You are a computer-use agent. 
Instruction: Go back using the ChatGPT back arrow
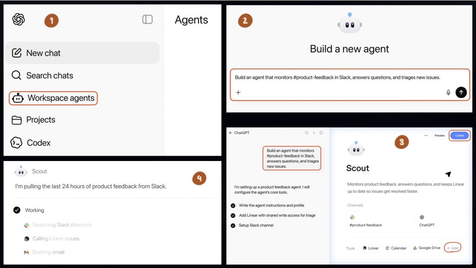tap(231, 133)
